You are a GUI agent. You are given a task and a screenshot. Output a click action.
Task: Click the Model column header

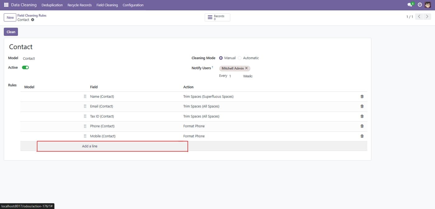click(x=29, y=87)
